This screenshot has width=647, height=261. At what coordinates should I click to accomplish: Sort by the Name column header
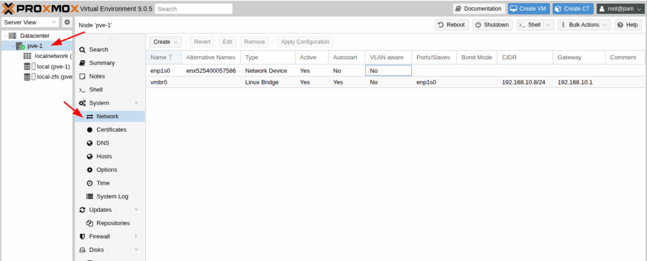(x=164, y=58)
